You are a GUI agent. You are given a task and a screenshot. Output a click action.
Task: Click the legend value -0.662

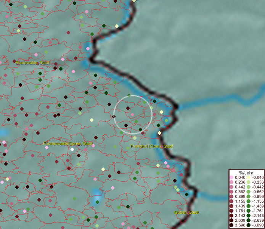[258, 192]
